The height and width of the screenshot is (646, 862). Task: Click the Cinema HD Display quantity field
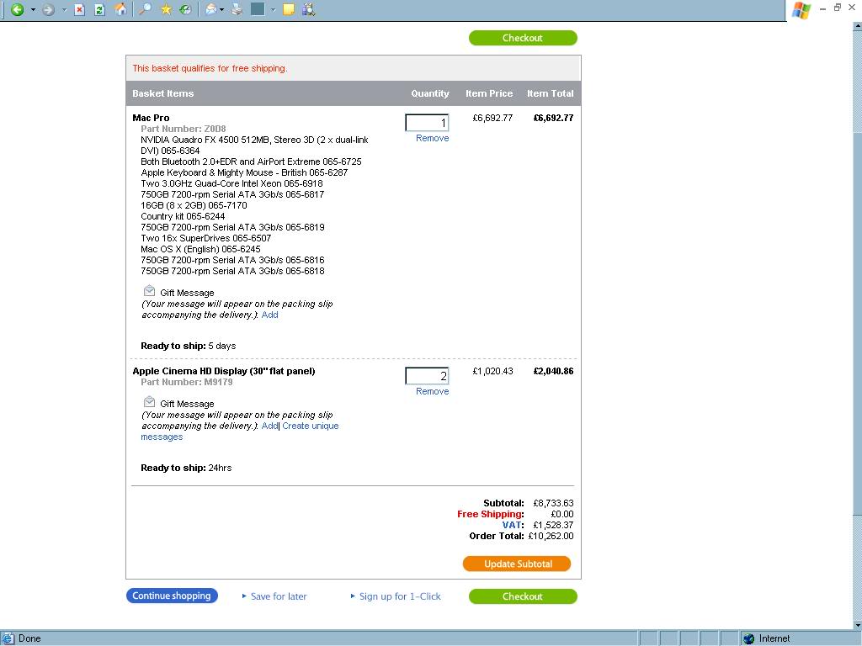pyautogui.click(x=427, y=376)
